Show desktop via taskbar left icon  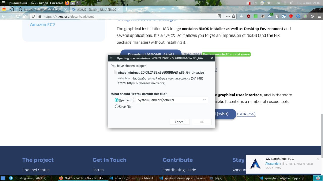3,178
